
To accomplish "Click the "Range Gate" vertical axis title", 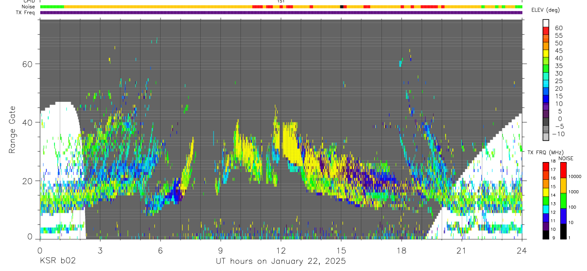I will [x=12, y=129].
